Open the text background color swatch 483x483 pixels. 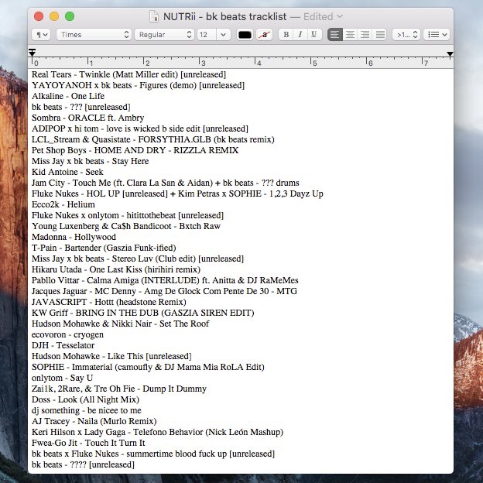pos(265,35)
